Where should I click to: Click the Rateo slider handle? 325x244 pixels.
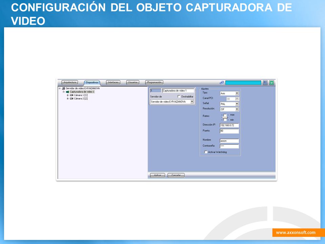pos(225,118)
